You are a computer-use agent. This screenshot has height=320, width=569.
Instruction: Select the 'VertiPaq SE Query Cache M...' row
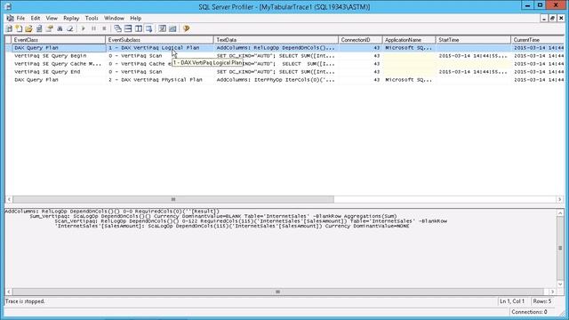pos(284,64)
